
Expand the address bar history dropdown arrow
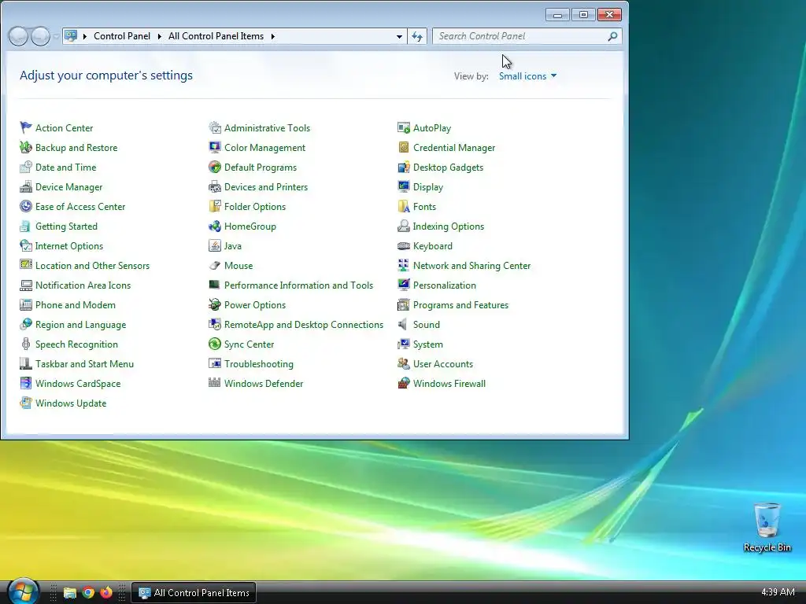399,36
